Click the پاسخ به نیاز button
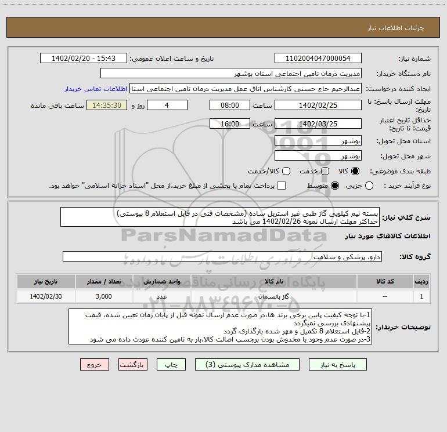447x432 pixels. point(337,365)
